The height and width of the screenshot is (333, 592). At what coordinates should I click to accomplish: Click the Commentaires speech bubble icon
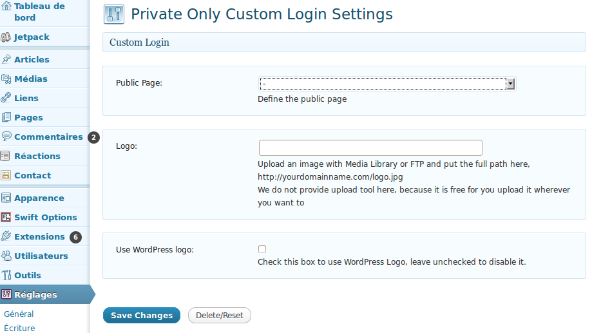coord(6,137)
